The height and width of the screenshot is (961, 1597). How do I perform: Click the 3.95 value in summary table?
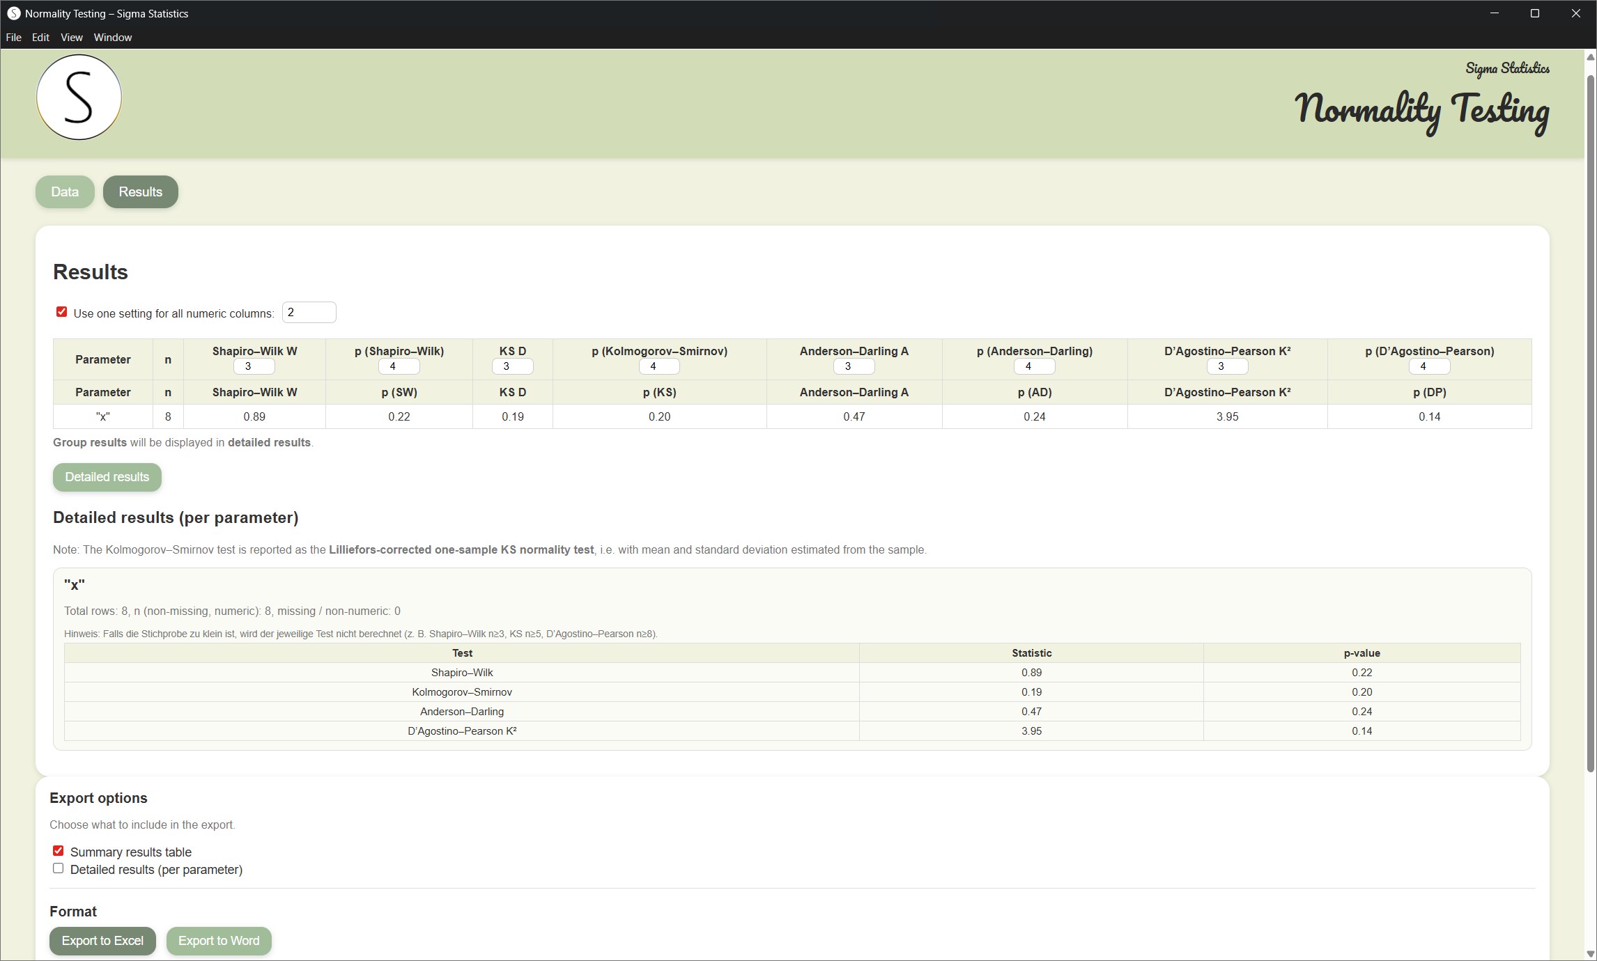1228,416
